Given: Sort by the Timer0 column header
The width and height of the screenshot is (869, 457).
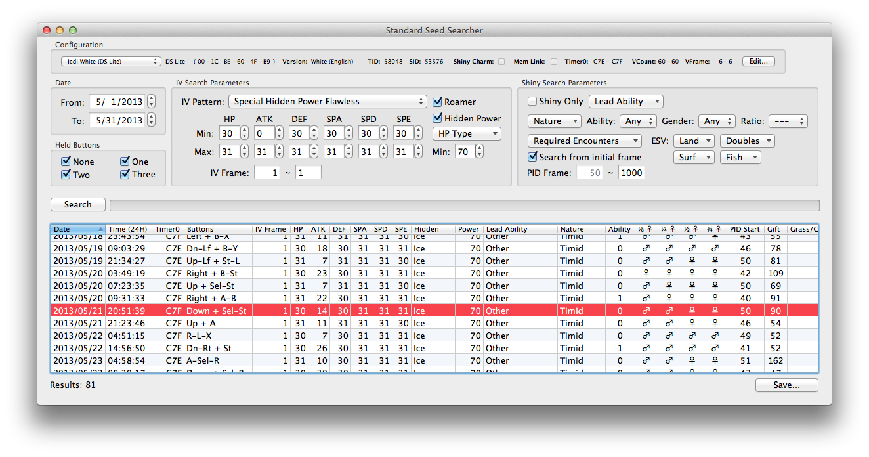Looking at the screenshot, I should (x=168, y=229).
